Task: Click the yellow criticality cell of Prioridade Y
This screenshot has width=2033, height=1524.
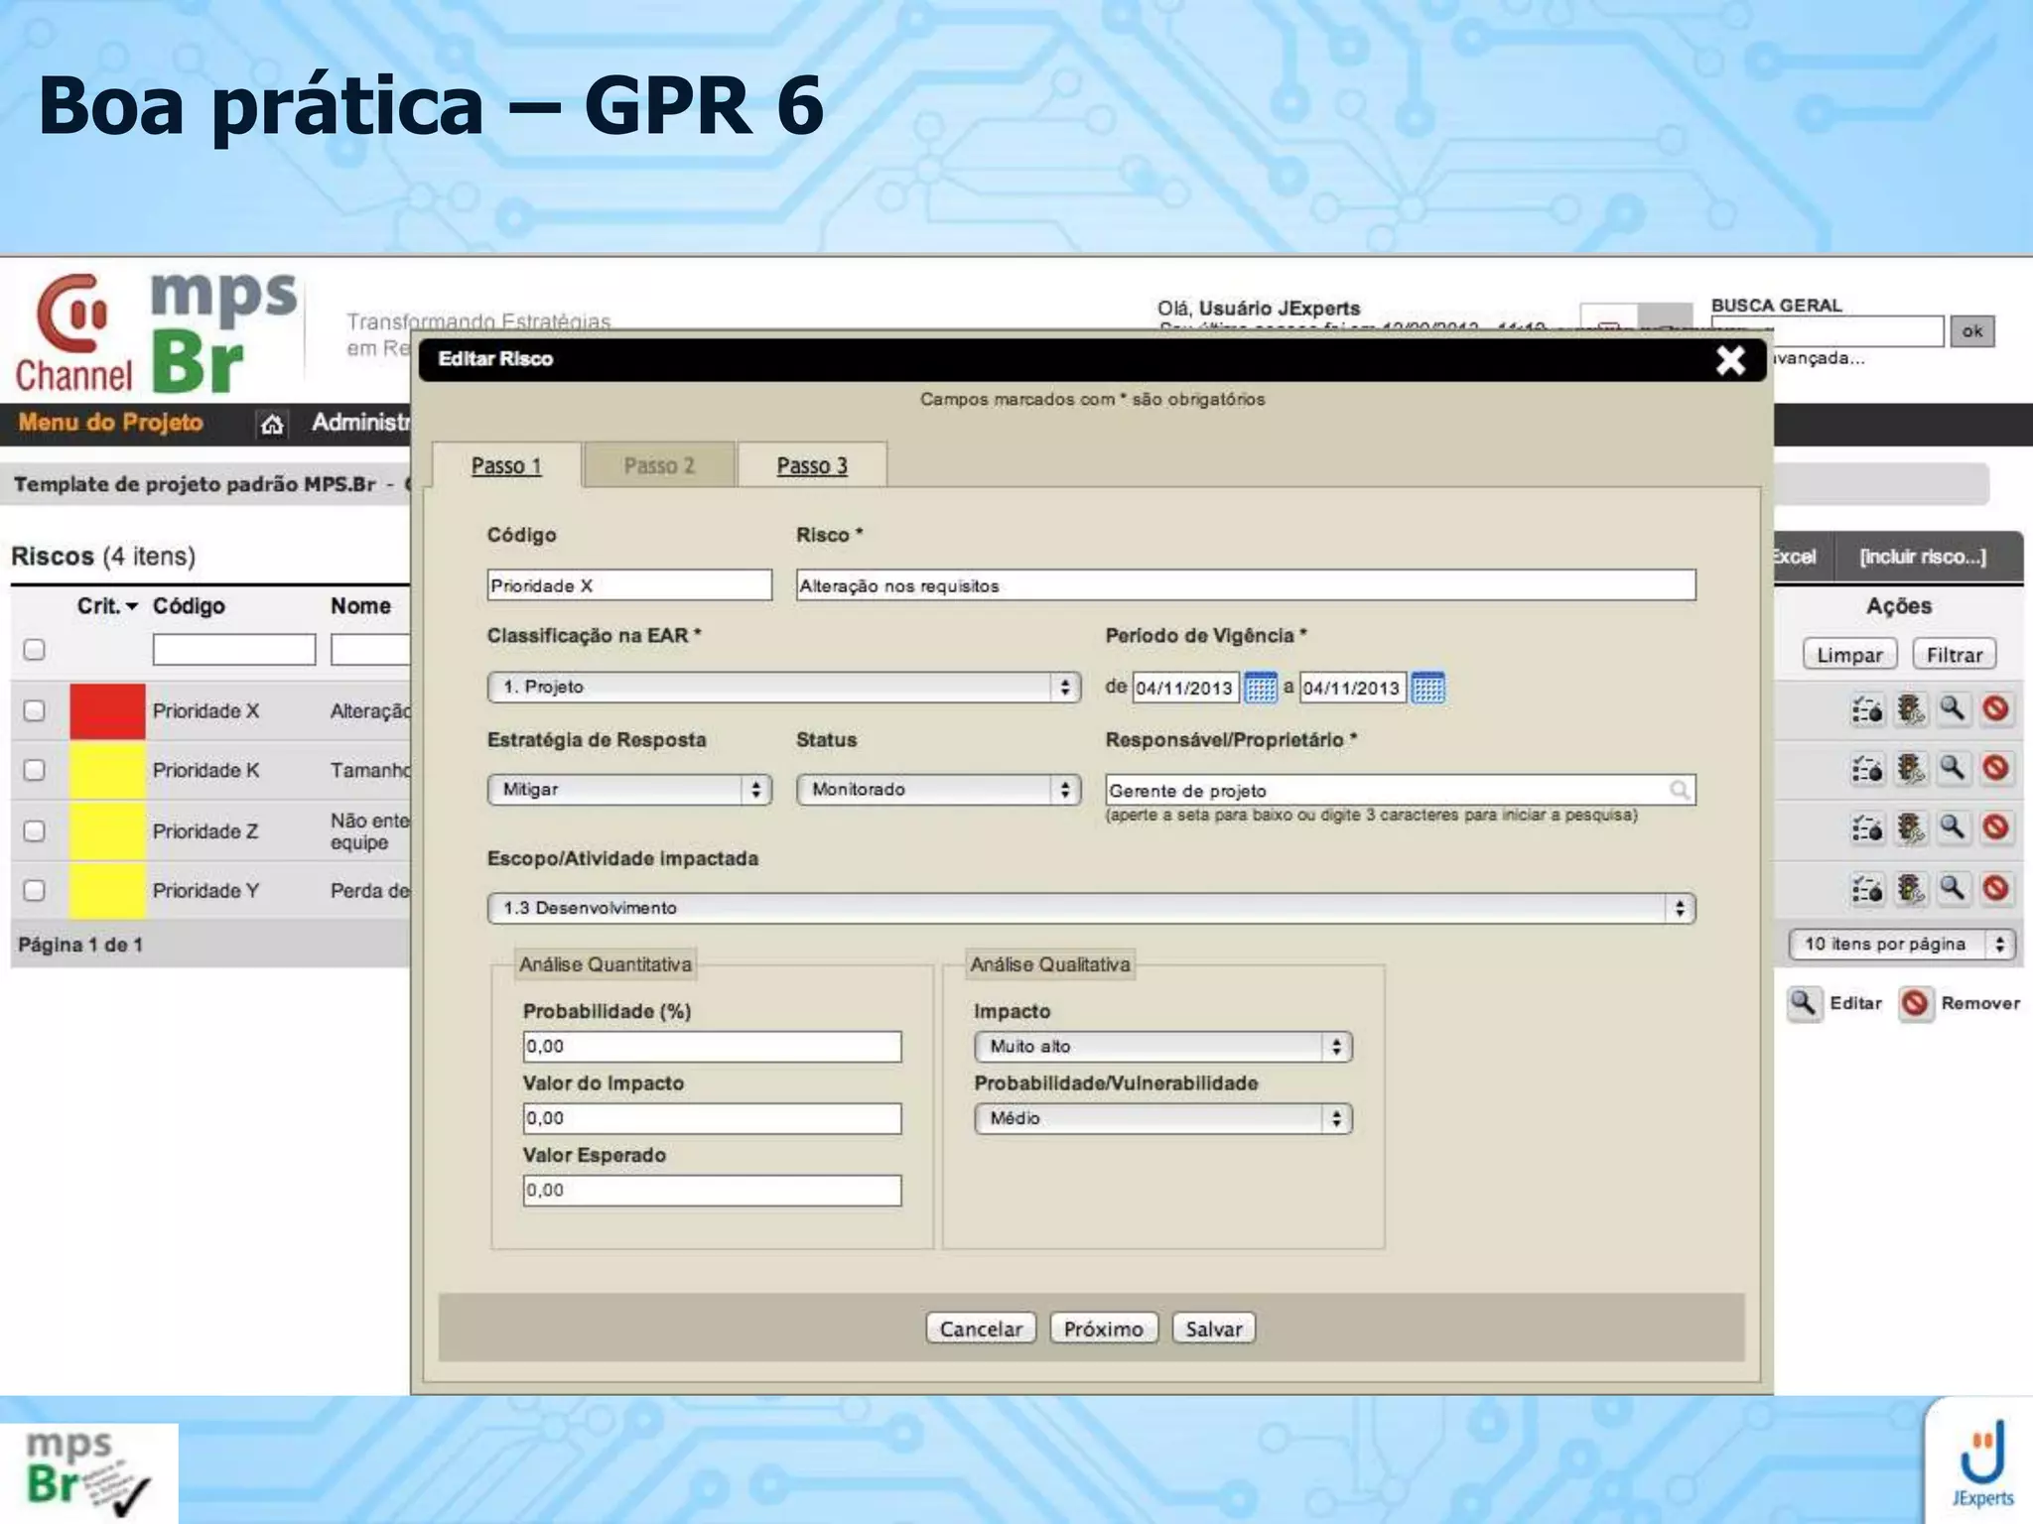Action: point(107,890)
